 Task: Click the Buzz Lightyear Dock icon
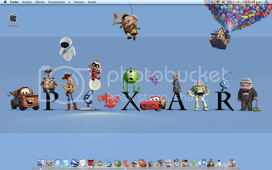point(100,163)
